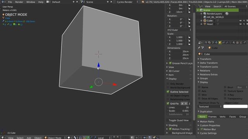Toggle the Grid Floor checkbox
The image size is (248, 139).
coord(168,103)
